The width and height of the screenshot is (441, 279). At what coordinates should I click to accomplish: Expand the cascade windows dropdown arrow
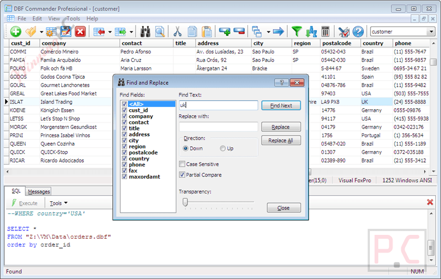(268, 32)
